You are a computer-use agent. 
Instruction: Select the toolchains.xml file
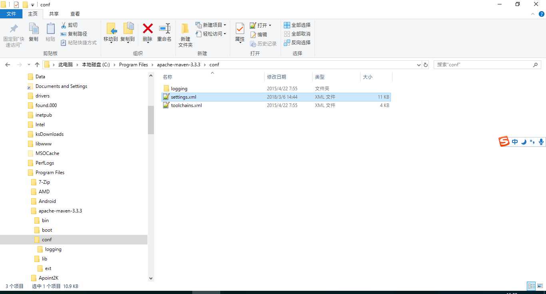click(x=276, y=105)
